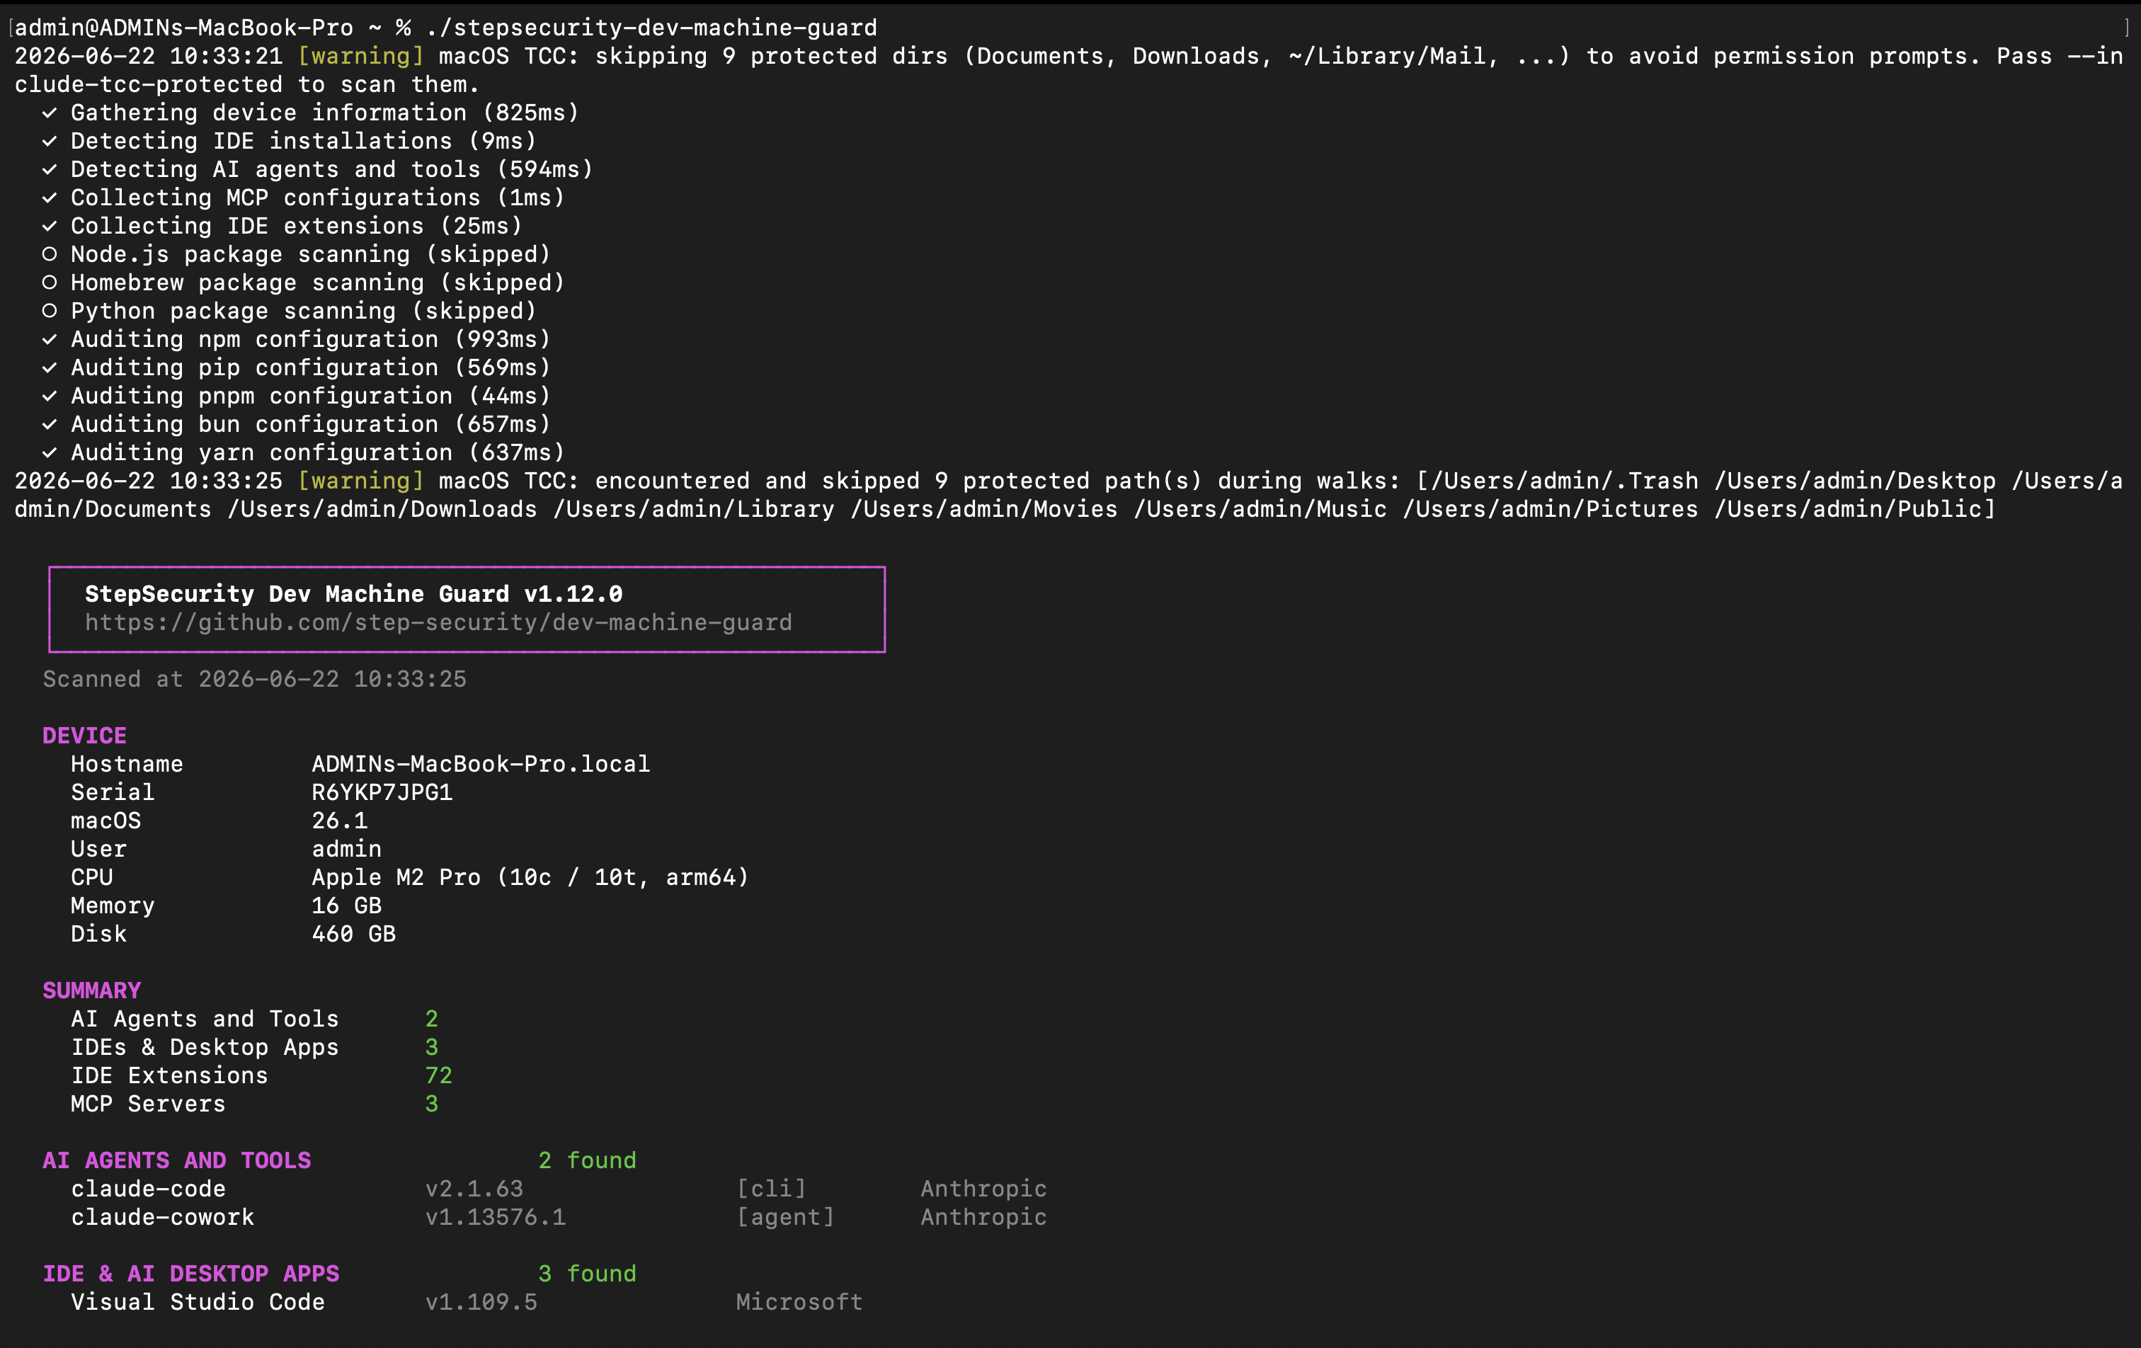
Task: Select serial number R6YKP7JPG1
Action: pos(382,792)
